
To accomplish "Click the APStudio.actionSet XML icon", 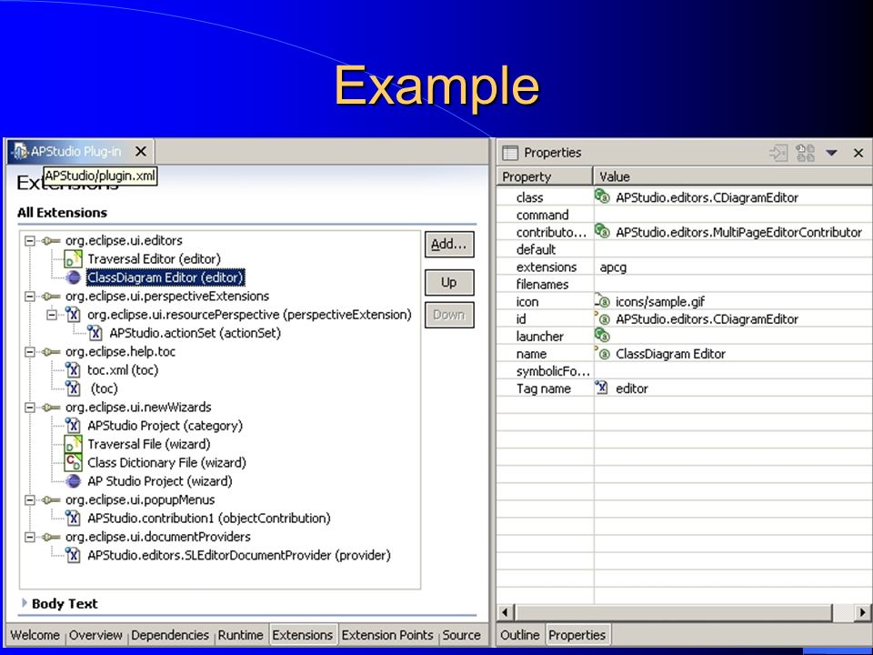I will click(x=95, y=333).
